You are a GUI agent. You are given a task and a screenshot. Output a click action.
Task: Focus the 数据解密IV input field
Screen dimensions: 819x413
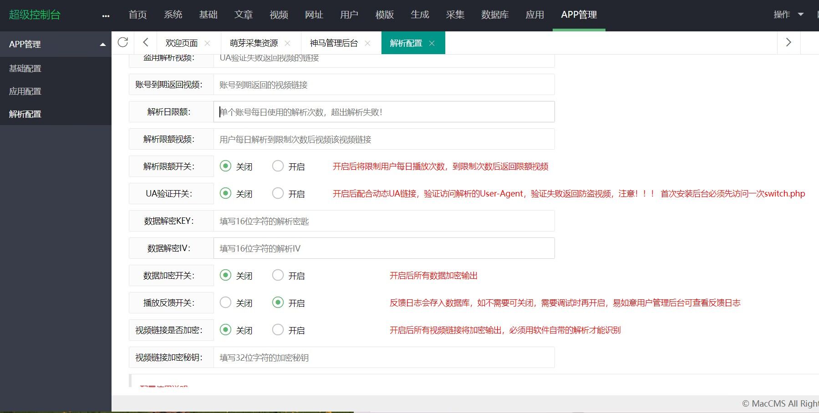tap(384, 248)
